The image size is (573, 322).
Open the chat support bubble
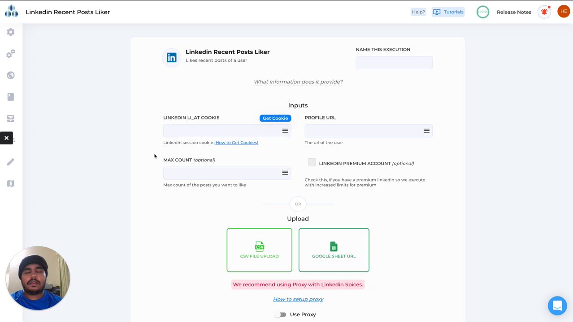tap(557, 306)
